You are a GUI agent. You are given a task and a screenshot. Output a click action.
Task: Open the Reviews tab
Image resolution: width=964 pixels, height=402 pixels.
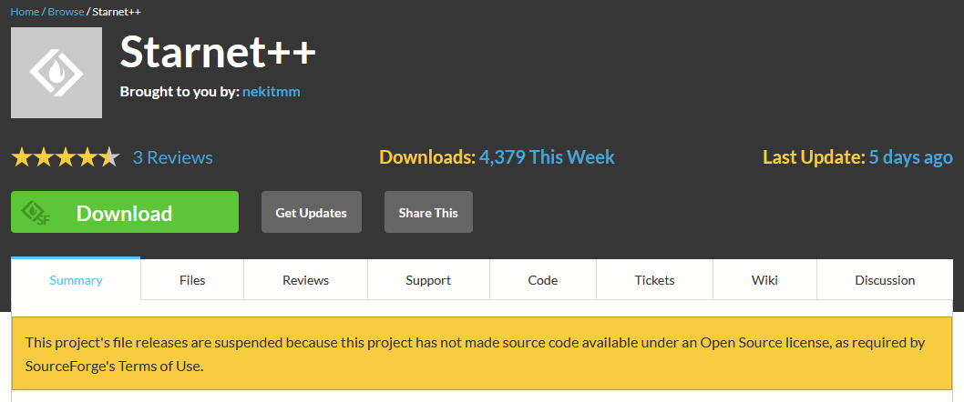click(305, 280)
